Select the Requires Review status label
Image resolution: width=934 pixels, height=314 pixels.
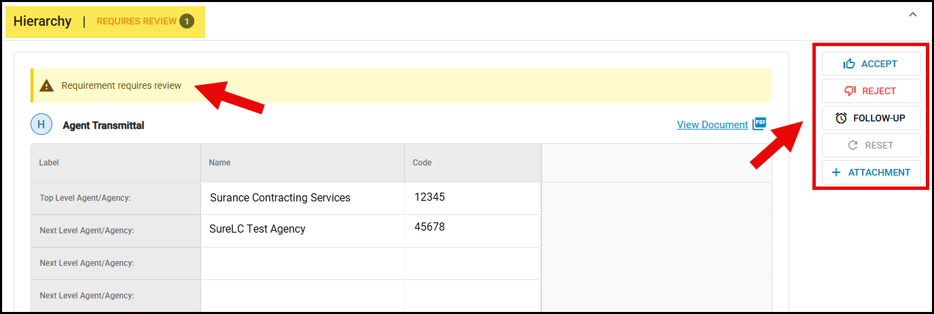(137, 21)
